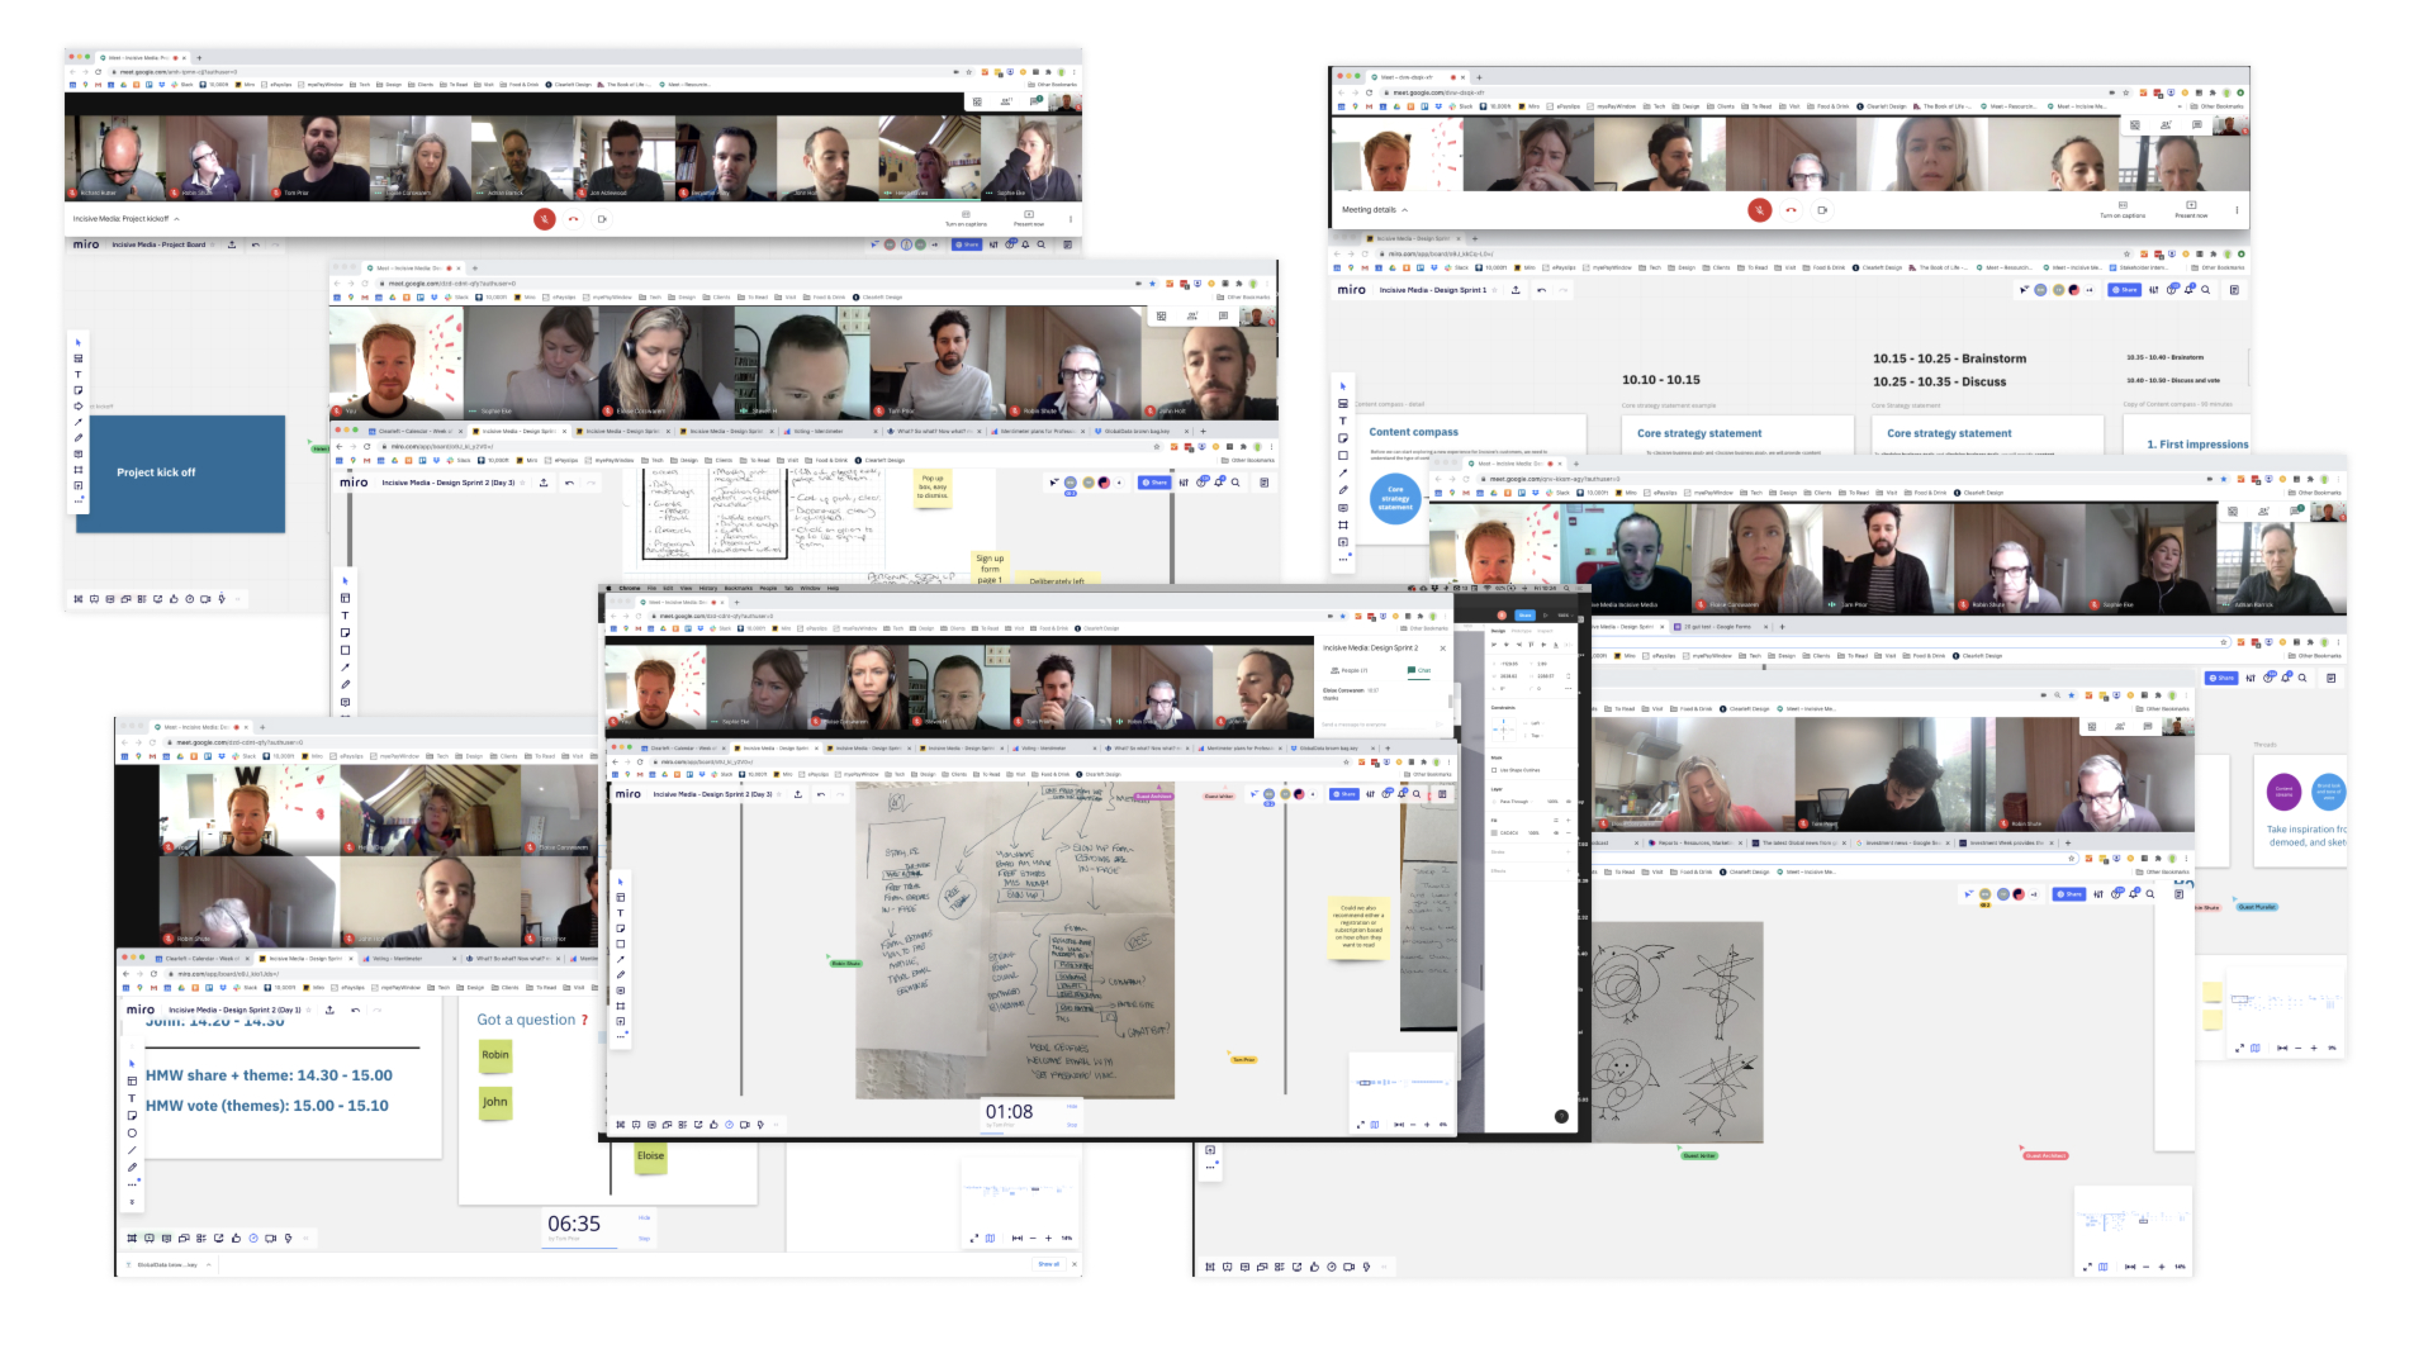2433x1368 pixels.
Task: Open more options menu in Project kickoff call
Action: [x=1070, y=219]
